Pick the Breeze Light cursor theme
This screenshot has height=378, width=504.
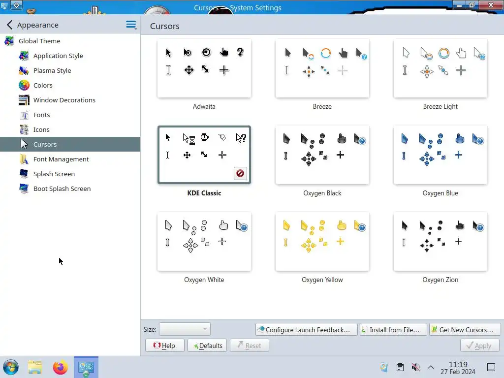tap(441, 68)
